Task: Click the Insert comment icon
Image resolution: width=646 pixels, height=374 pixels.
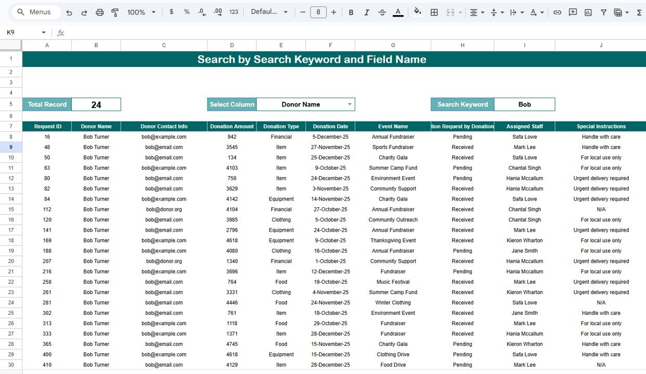Action: 573,12
